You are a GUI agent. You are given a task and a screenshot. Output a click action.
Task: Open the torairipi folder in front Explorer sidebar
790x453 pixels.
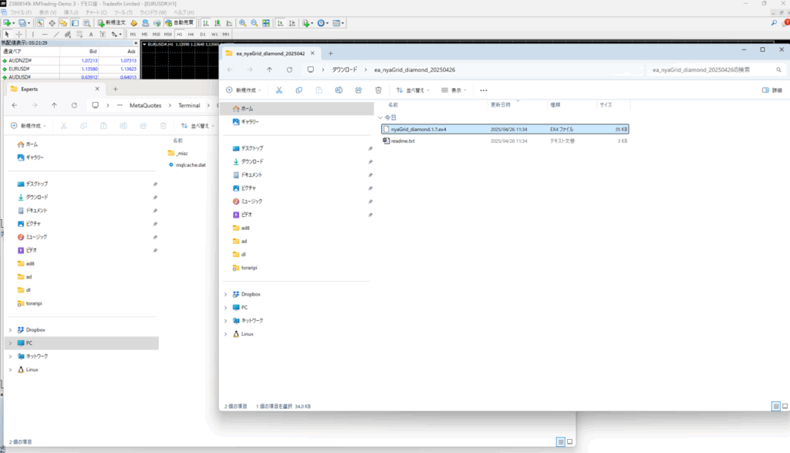coord(249,268)
